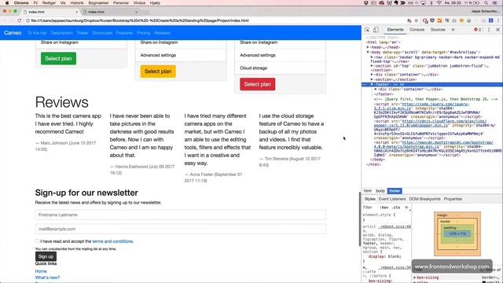Click the Trailer navbar link
This screenshot has width=503, height=283.
point(83,33)
